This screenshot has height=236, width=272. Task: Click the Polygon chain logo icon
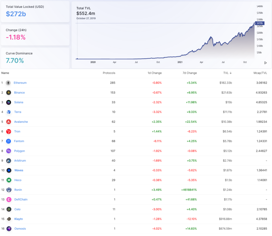click(9, 151)
